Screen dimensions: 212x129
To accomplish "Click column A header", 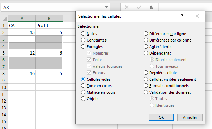I will click(22, 19).
